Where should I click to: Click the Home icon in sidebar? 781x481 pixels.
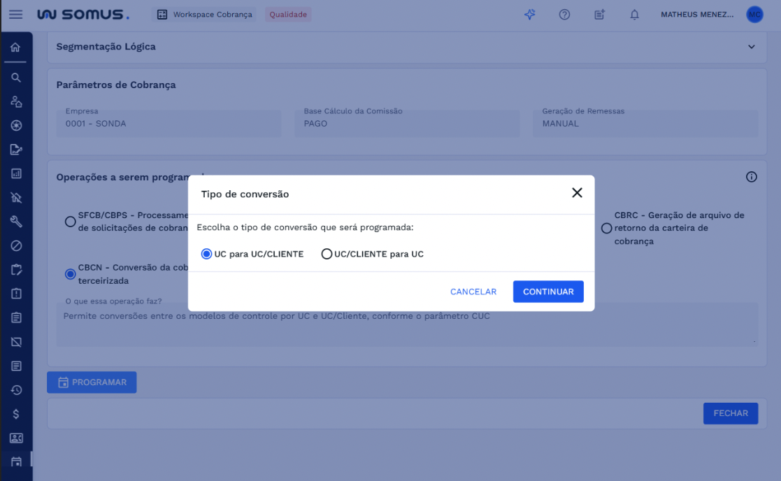15,48
